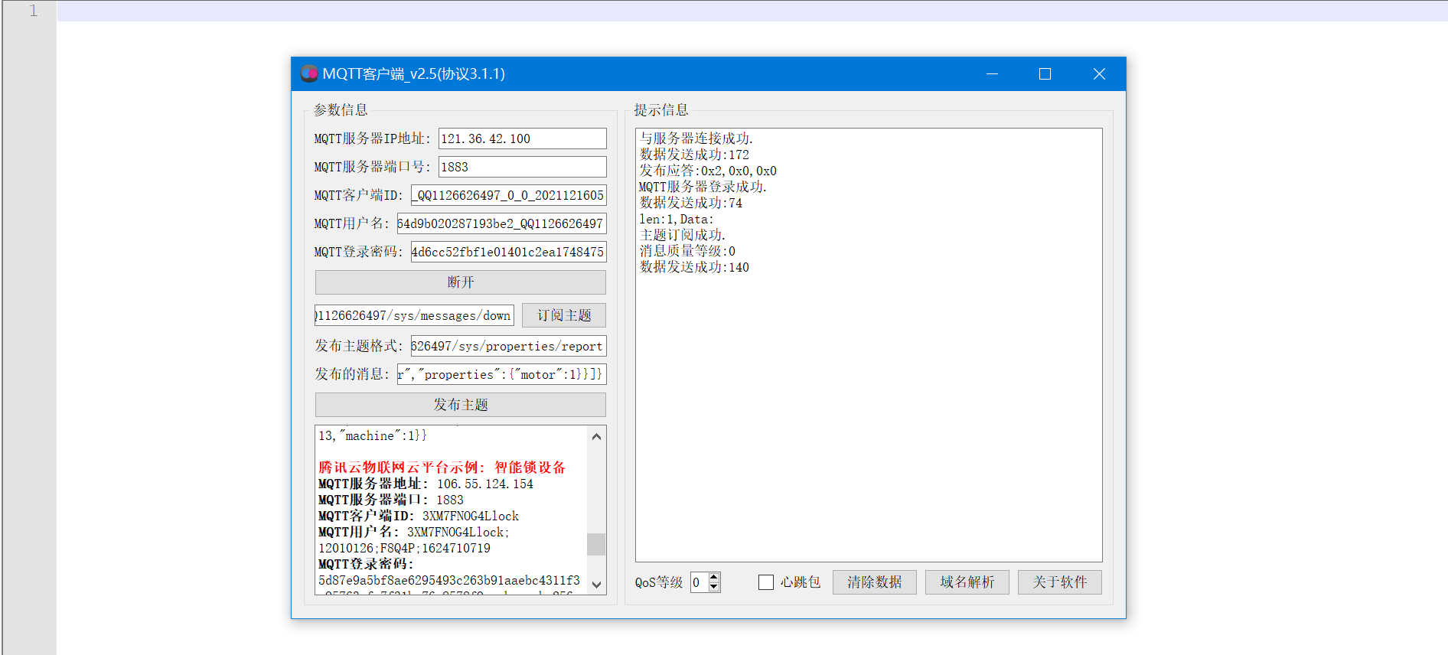The width and height of the screenshot is (1448, 655).
Task: Click line number 1 in editor gutter
Action: point(33,11)
